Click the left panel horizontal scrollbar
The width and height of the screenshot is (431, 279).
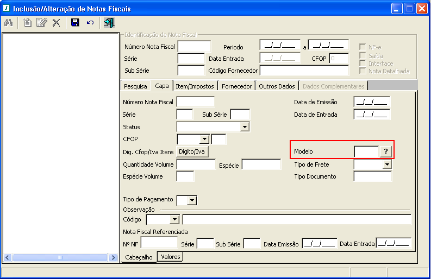coord(61,258)
